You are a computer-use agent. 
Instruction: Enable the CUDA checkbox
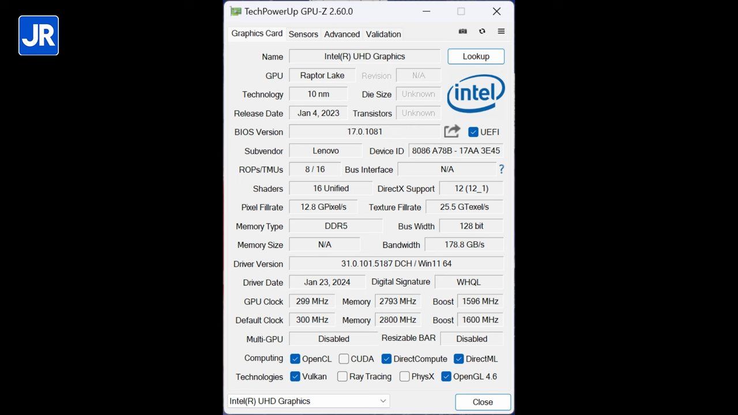[x=344, y=359]
